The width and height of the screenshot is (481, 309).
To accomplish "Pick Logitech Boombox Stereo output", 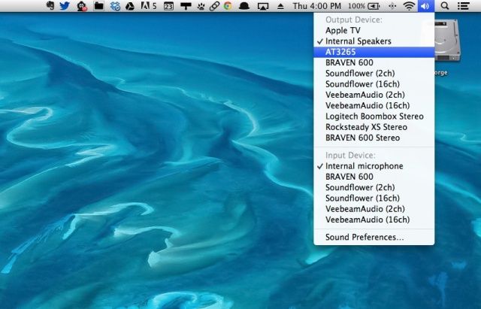I will click(x=374, y=117).
